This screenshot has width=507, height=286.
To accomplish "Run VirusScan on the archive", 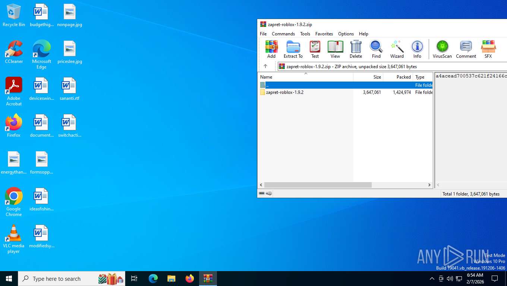I will pos(442,50).
